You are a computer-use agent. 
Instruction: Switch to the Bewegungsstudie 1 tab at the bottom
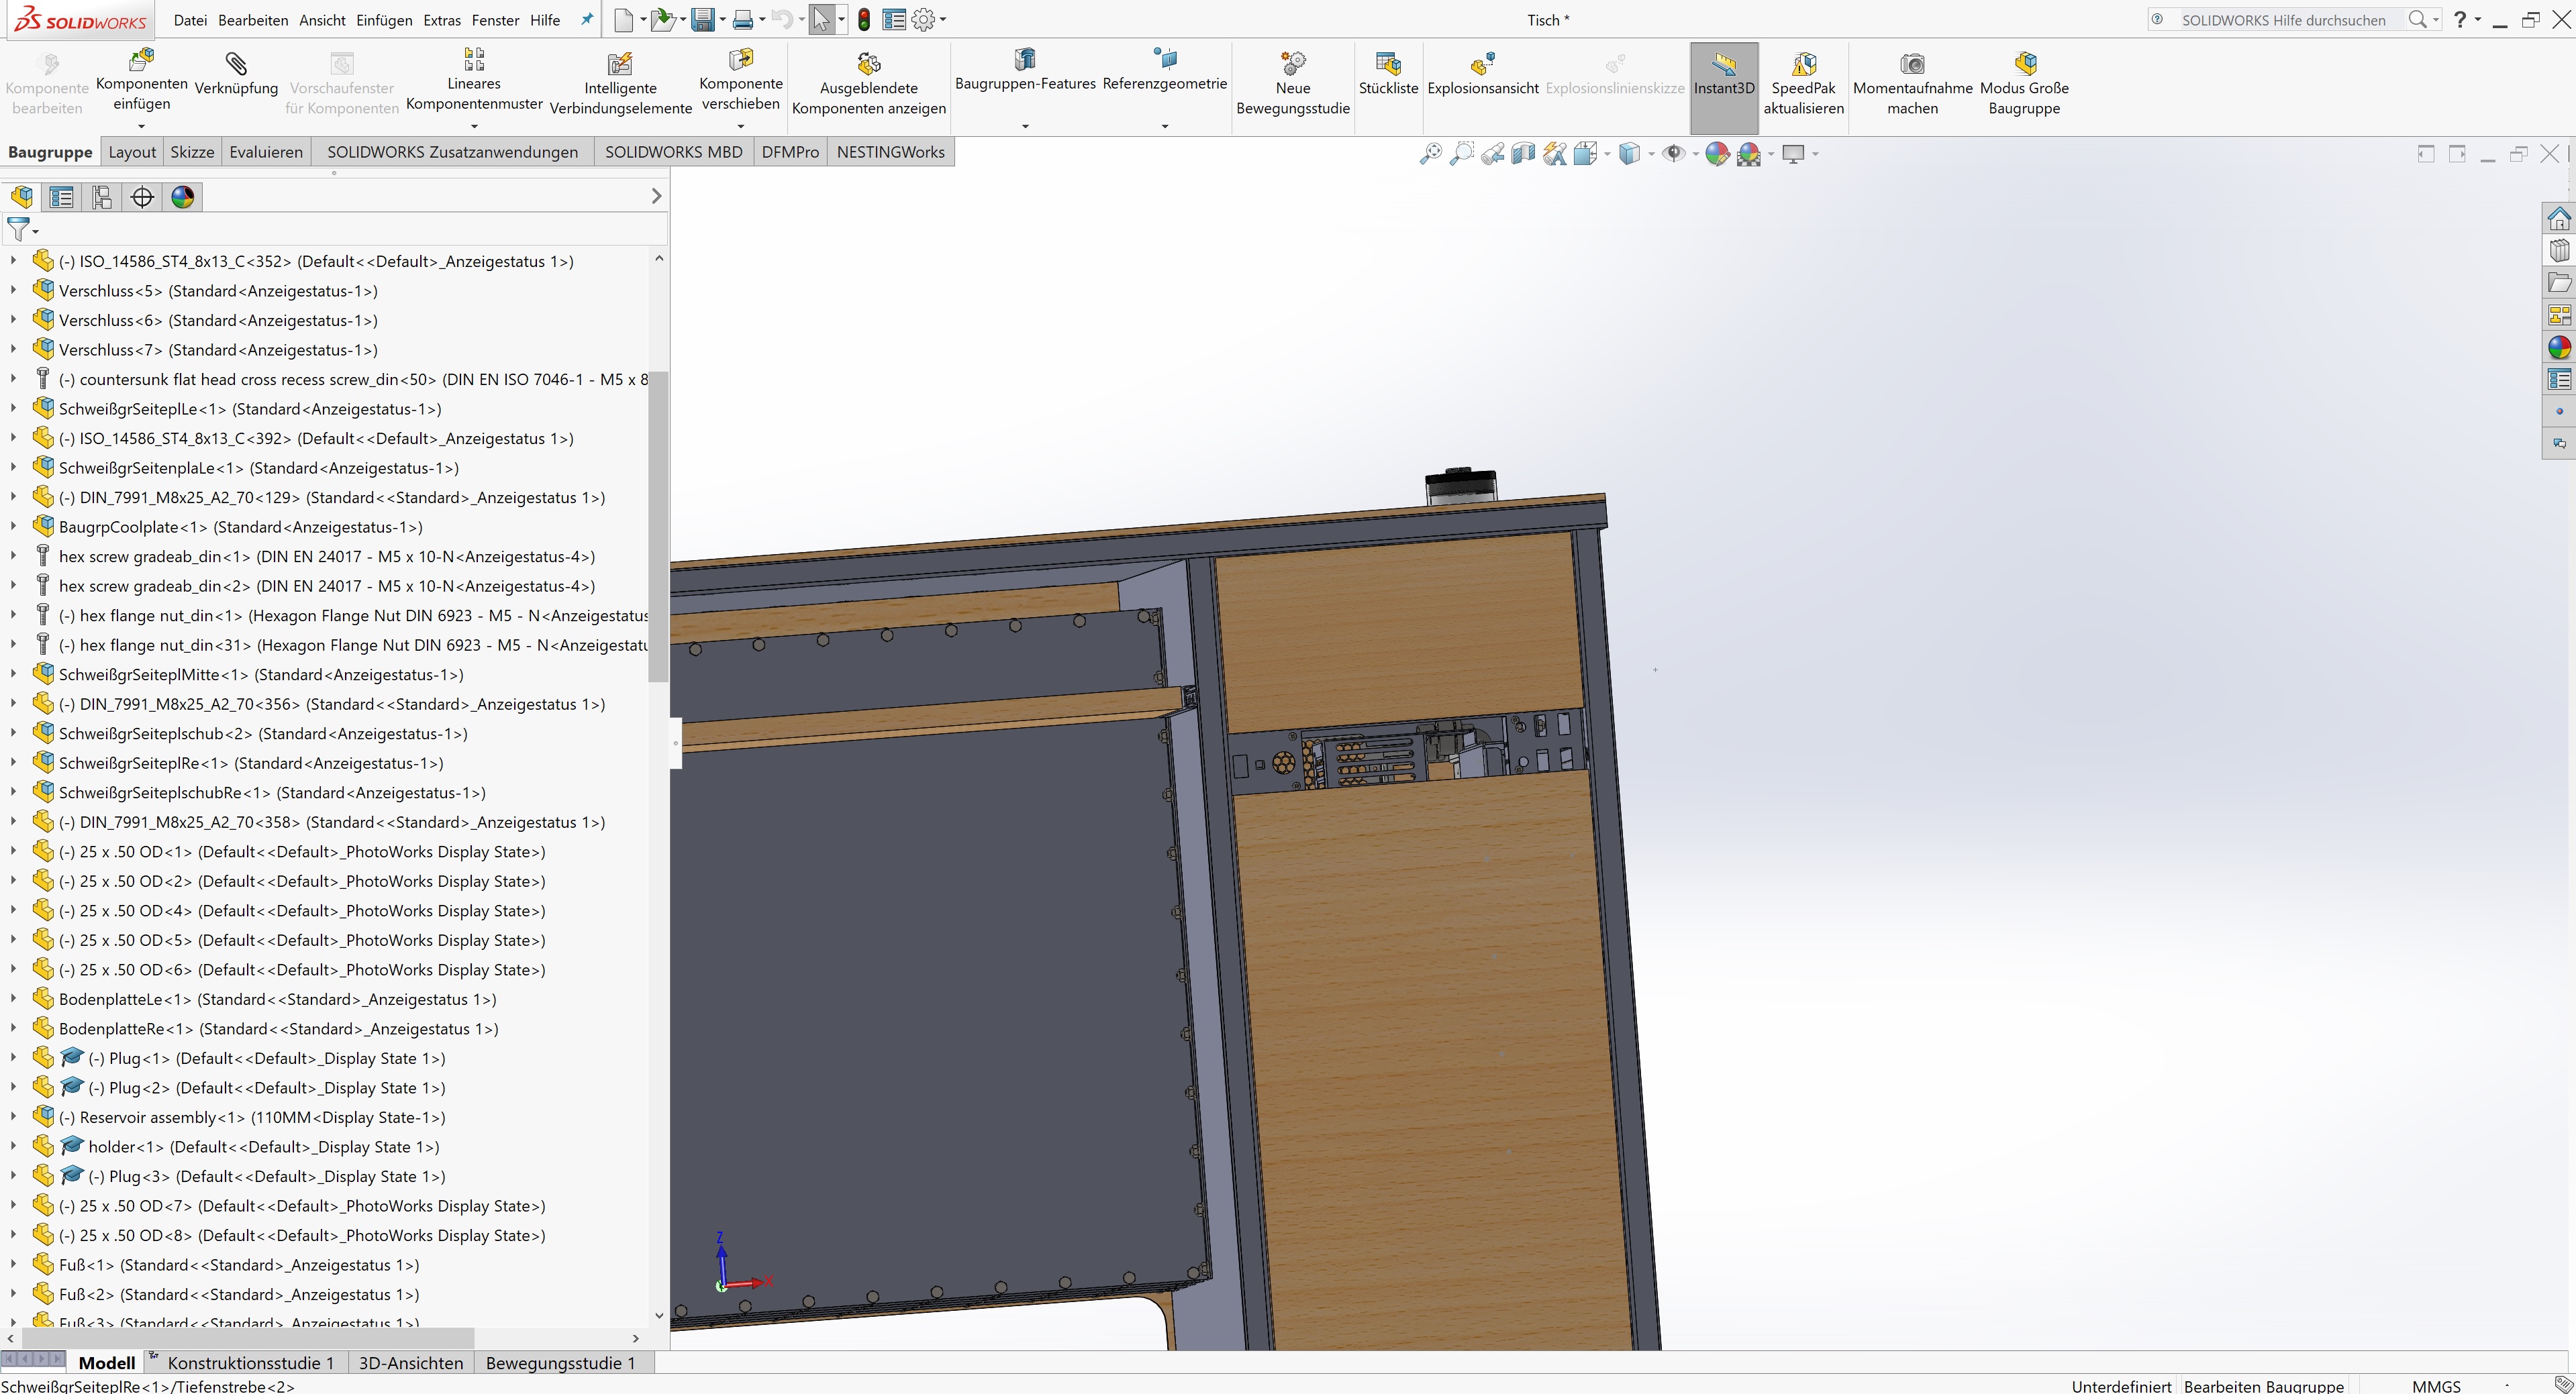pyautogui.click(x=560, y=1363)
